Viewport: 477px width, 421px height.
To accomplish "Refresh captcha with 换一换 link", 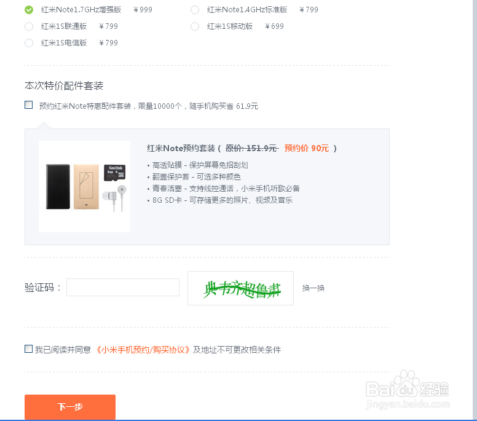I will [313, 288].
